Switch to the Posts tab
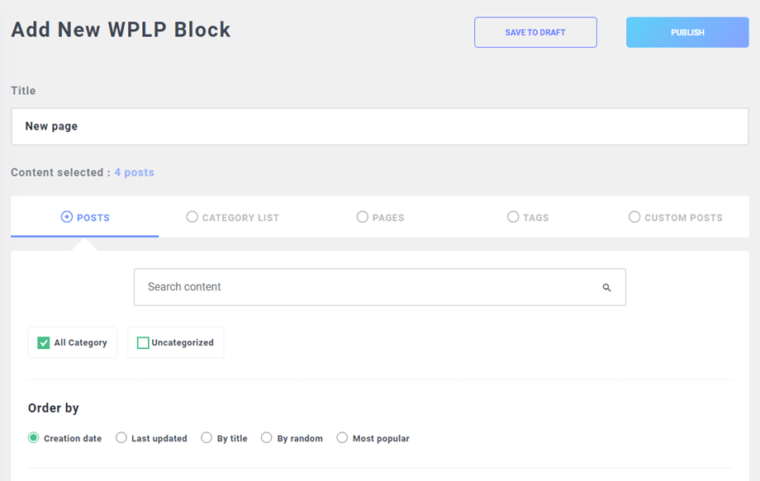Viewport: 760px width, 481px height. [x=85, y=218]
